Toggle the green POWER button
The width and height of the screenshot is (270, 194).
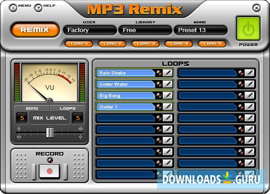[x=248, y=29]
